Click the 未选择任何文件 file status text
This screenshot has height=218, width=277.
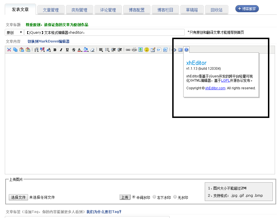(42, 197)
